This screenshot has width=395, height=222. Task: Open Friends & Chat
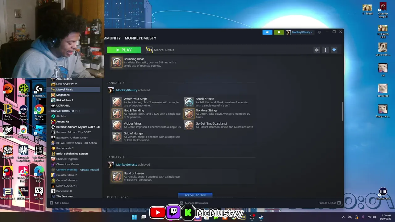pos(330,203)
